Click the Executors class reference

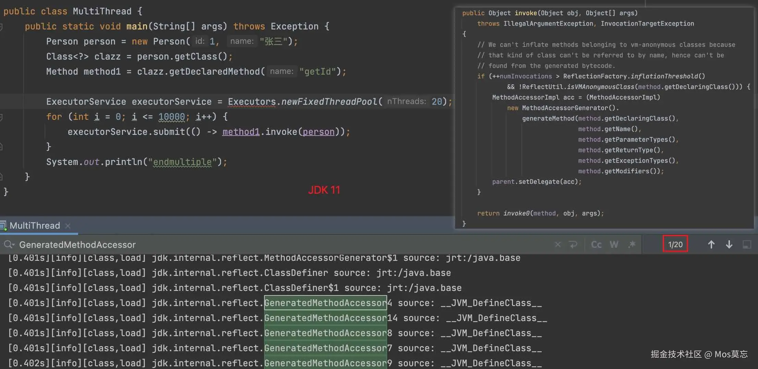tap(252, 102)
